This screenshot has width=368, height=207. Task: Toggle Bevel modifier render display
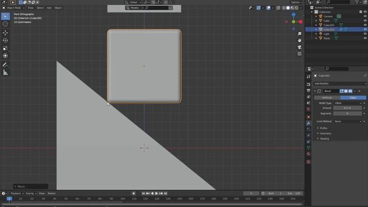point(350,91)
